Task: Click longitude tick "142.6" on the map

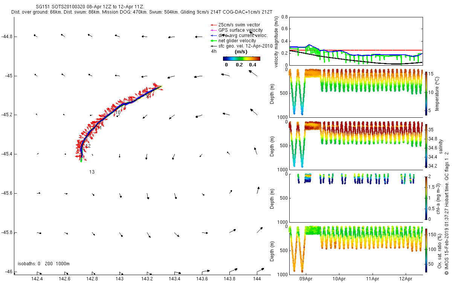Action: 65,279
